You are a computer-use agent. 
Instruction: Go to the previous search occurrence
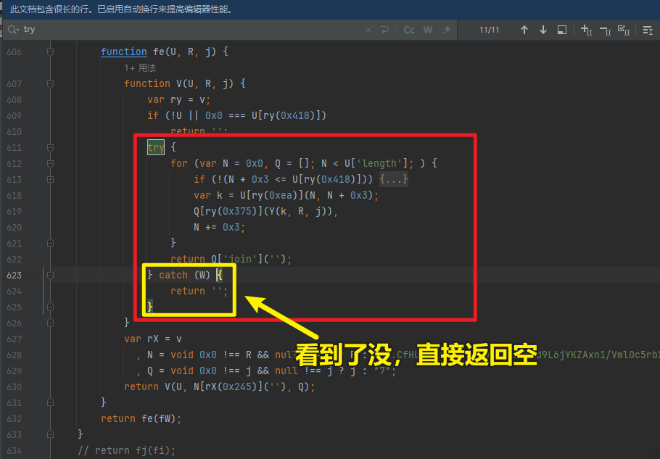click(524, 30)
